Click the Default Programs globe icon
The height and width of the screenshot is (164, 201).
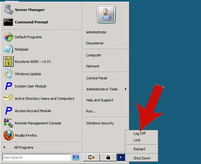[x=9, y=37]
